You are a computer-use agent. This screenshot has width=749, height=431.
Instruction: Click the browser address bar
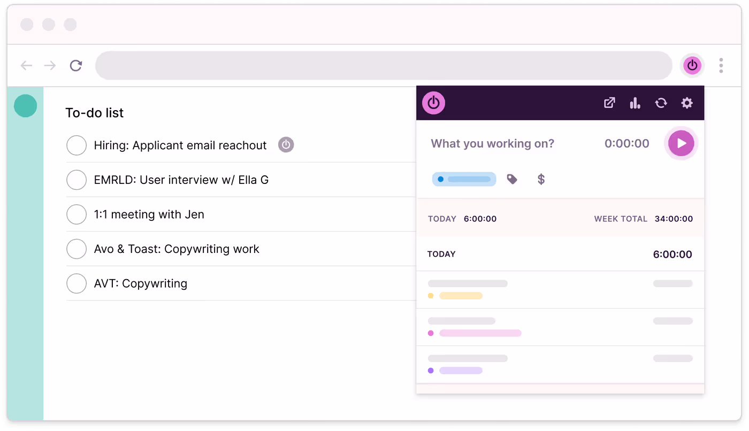pos(384,65)
